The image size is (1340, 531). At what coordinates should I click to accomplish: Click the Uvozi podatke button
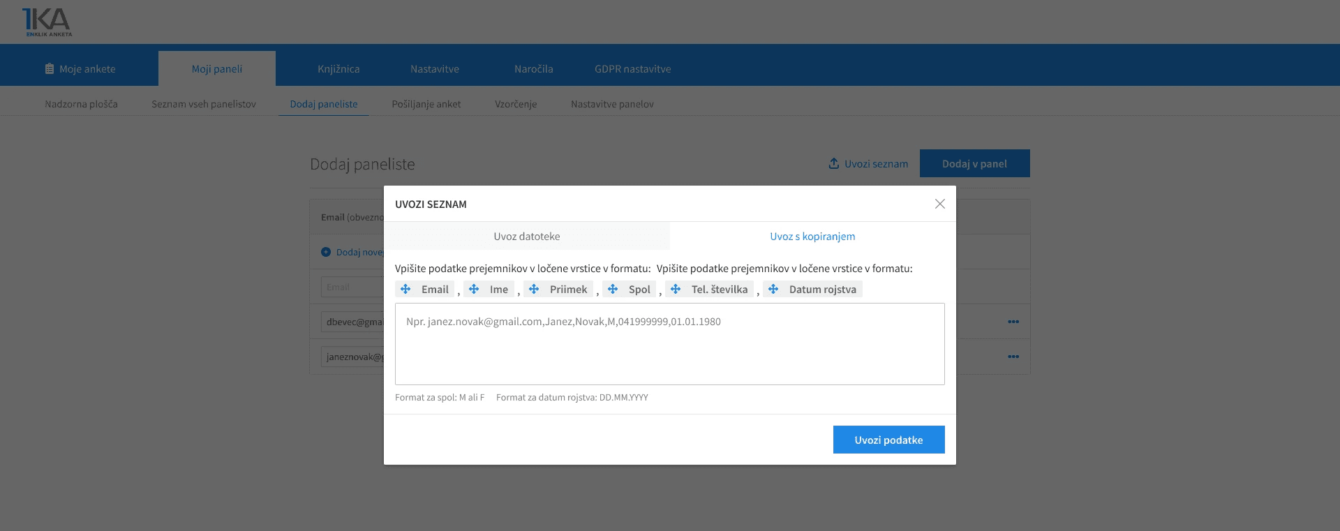[x=889, y=440]
